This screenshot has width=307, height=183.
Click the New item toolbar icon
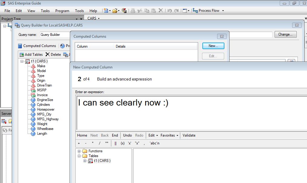point(106,11)
